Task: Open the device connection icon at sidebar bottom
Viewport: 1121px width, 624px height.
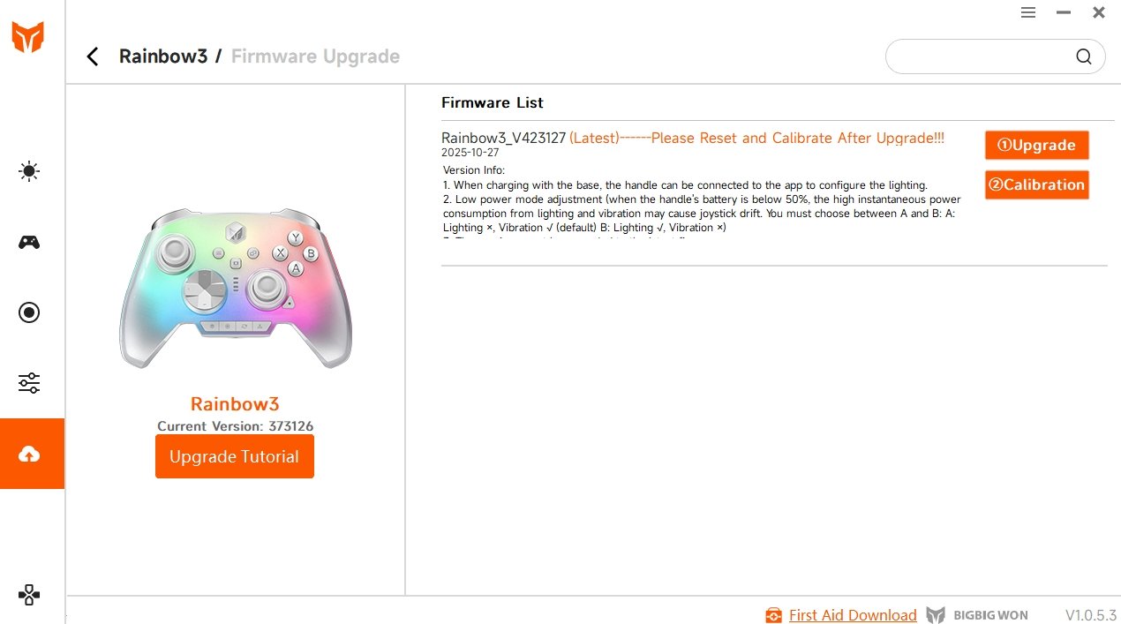Action: click(x=29, y=594)
